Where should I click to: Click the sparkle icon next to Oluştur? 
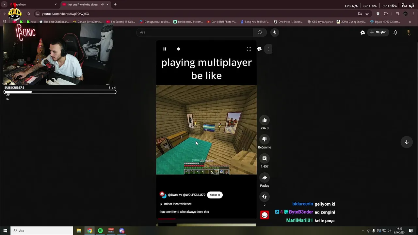pos(362,32)
